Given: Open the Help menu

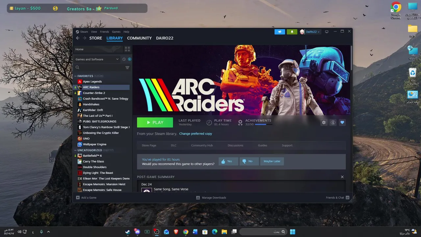Looking at the screenshot, I should [126, 32].
